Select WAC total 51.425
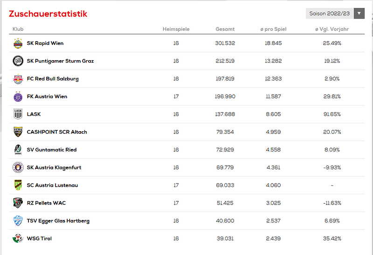The width and height of the screenshot is (373, 255). (225, 203)
